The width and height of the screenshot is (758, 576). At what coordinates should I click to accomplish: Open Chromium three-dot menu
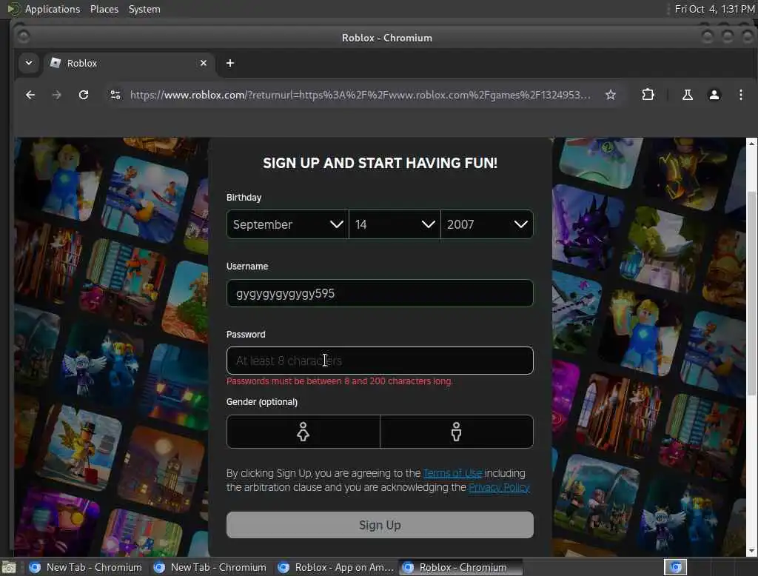740,95
